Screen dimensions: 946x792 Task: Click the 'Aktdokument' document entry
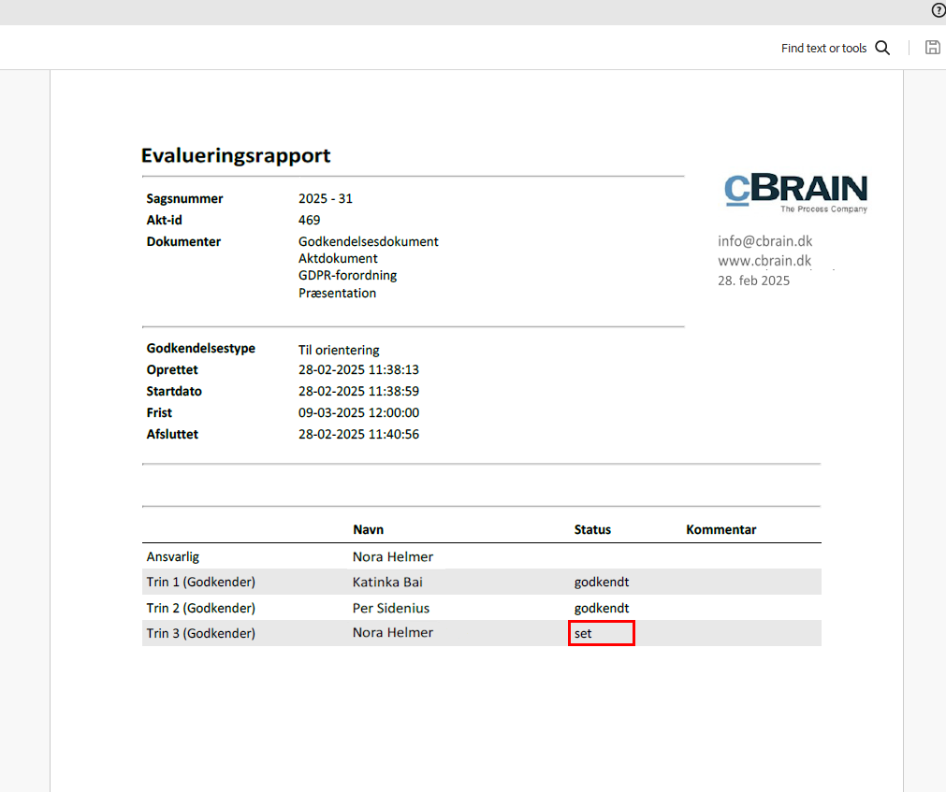coord(338,258)
